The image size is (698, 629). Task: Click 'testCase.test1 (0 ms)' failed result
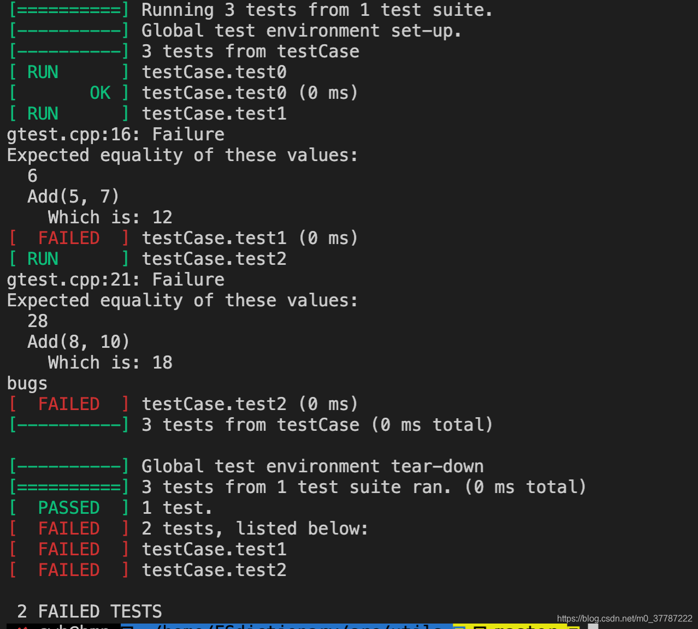250,239
